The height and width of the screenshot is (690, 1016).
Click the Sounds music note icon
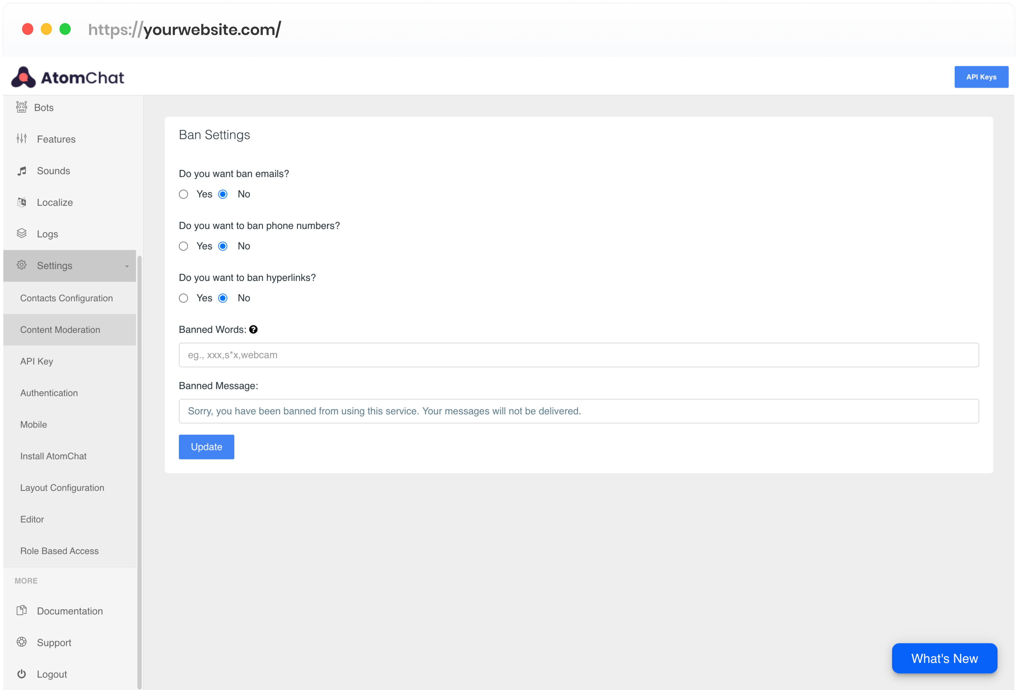pyautogui.click(x=21, y=171)
